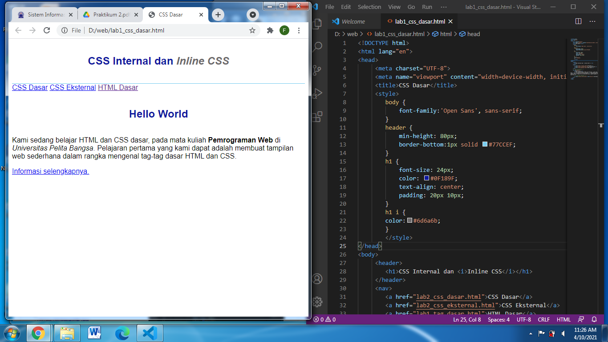Open the editor More Actions menu
Viewport: 608px width, 342px height.
click(592, 21)
